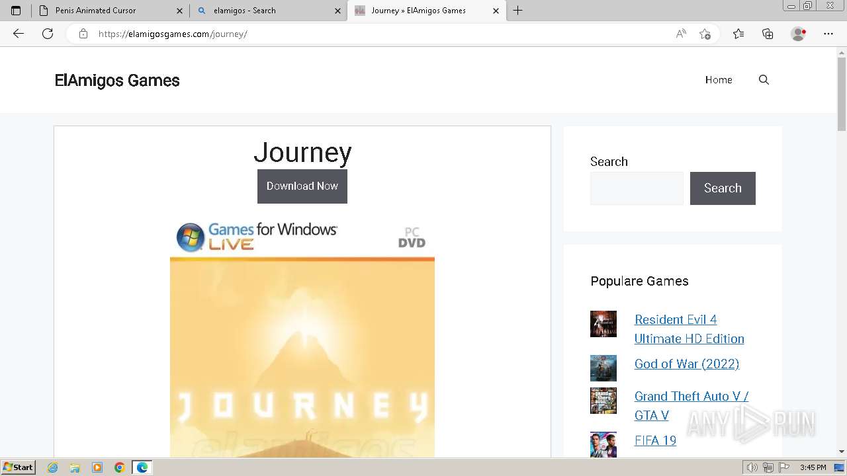Open Chrome from taskbar
Viewport: 847px width, 476px height.
point(120,467)
